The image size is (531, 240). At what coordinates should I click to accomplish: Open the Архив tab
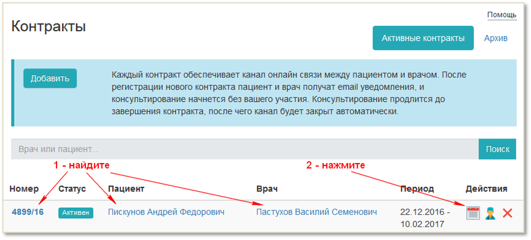pos(495,38)
